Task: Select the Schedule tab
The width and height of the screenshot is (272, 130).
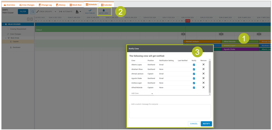Action: [91, 4]
